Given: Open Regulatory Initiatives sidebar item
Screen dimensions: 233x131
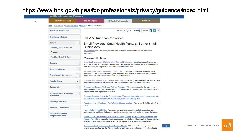Looking at the screenshot, I should tap(64, 37).
